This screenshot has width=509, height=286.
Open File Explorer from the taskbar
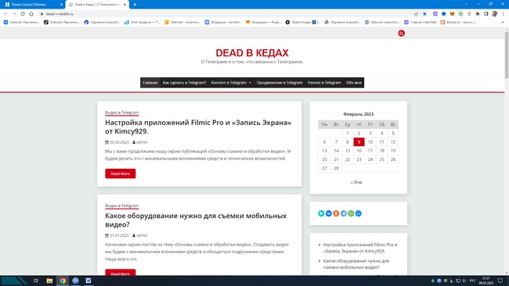click(x=49, y=281)
